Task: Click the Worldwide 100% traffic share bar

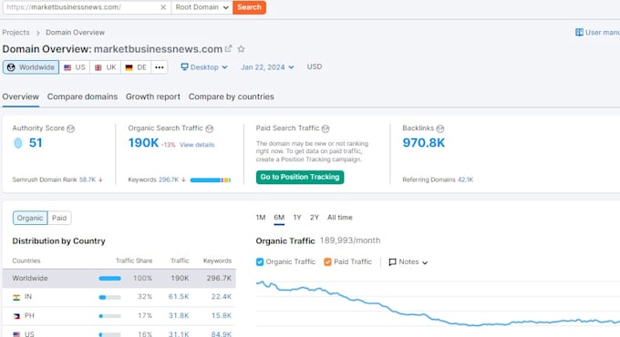Action: [x=110, y=279]
